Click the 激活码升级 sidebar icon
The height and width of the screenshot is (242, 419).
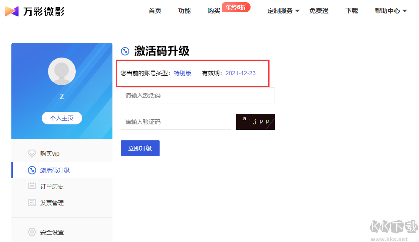[x=32, y=170]
